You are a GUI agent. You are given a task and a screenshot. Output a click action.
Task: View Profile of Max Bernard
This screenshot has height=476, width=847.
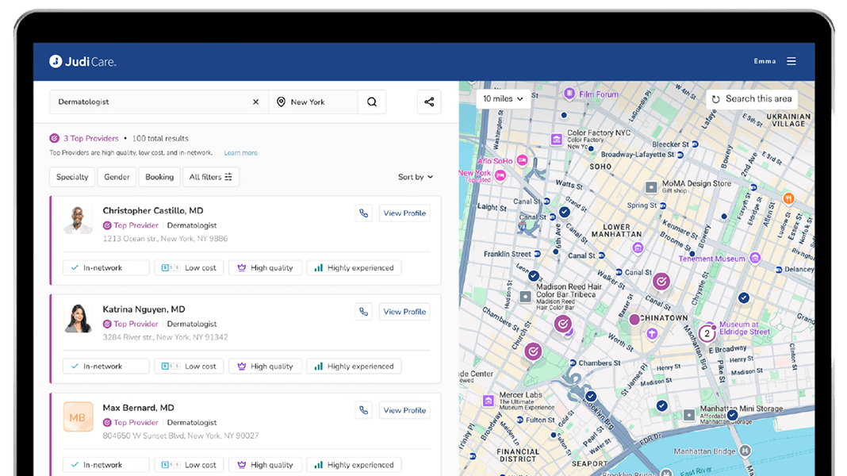tap(404, 411)
